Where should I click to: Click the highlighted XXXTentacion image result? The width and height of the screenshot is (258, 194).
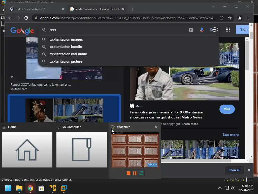click(64, 109)
